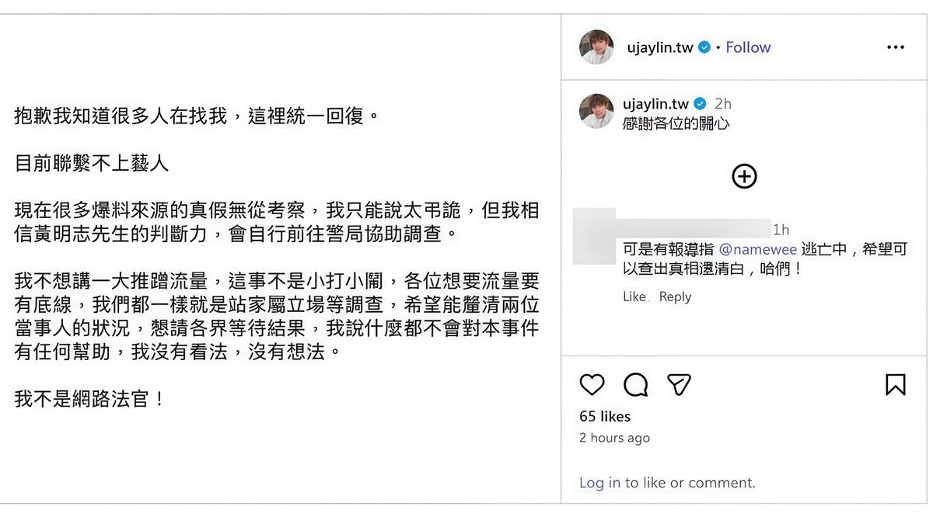
Task: Reply to the comment
Action: point(675,296)
